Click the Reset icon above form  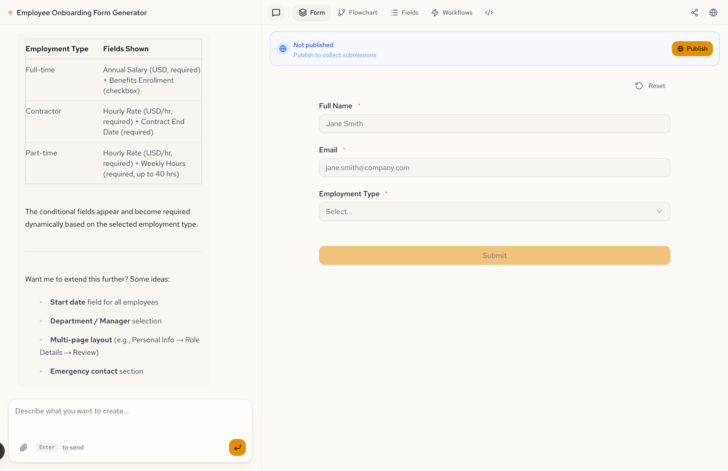[639, 86]
